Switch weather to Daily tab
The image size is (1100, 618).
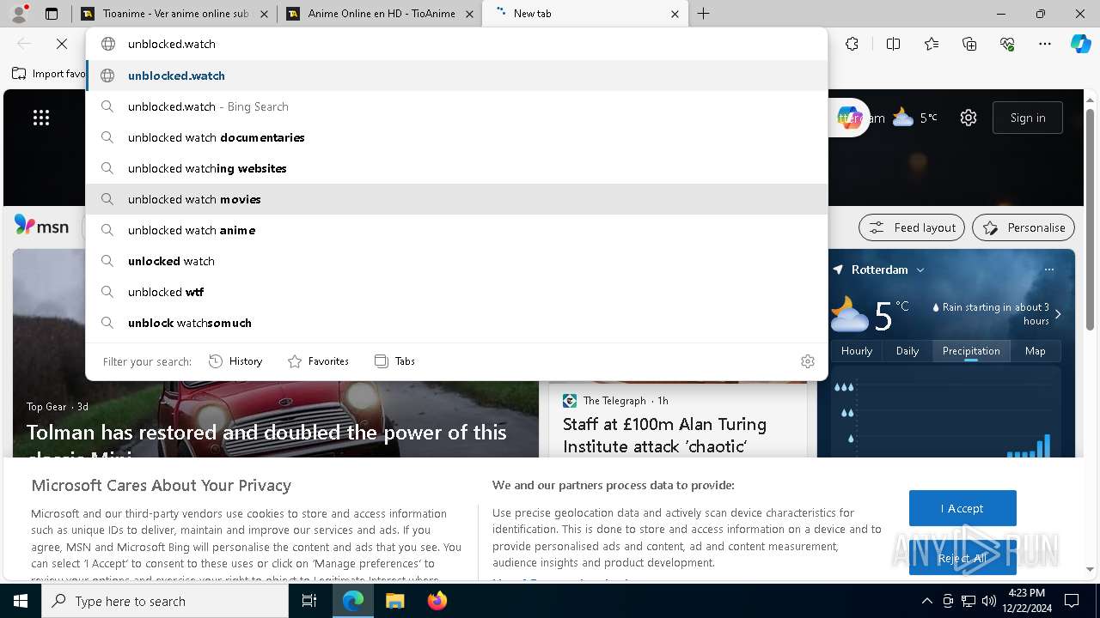[907, 350]
